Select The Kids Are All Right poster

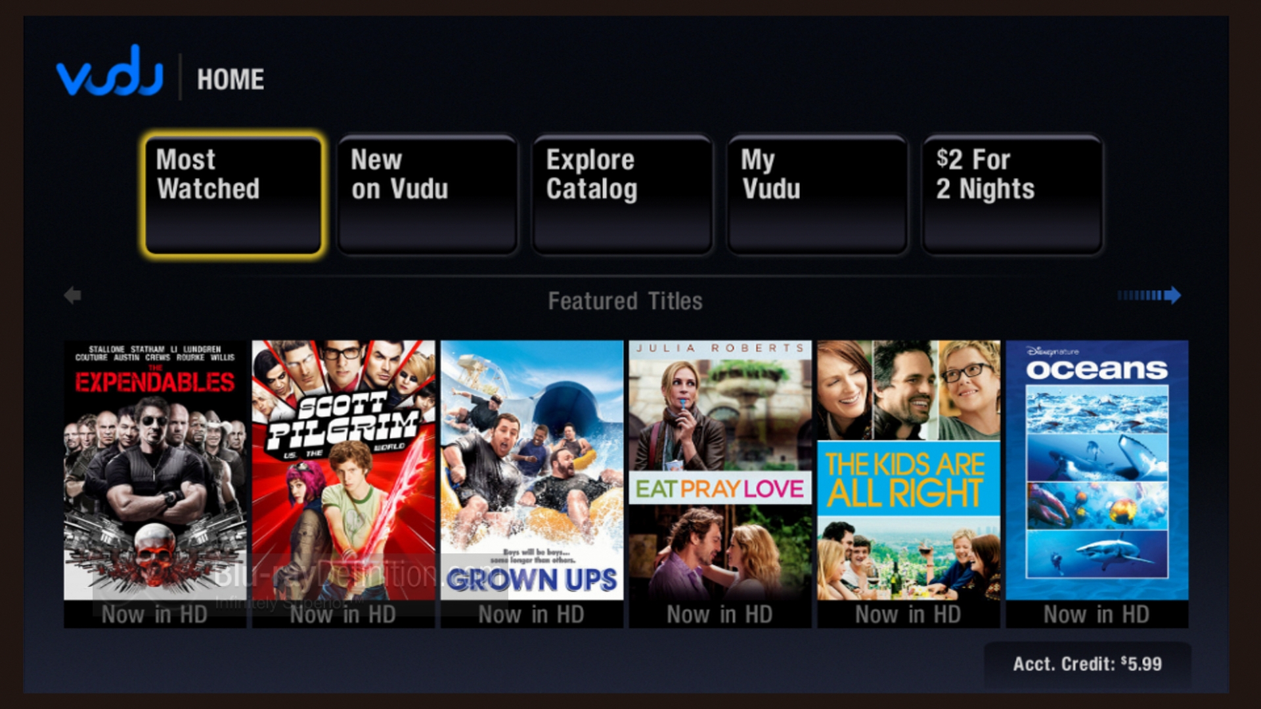coord(909,470)
